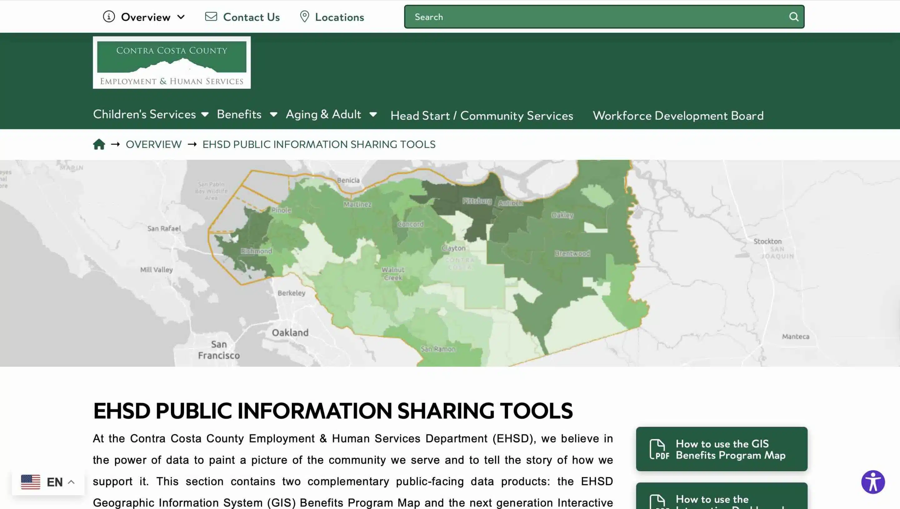Screen dimensions: 900x509
Task: Click into the Search input field
Action: tap(595, 17)
